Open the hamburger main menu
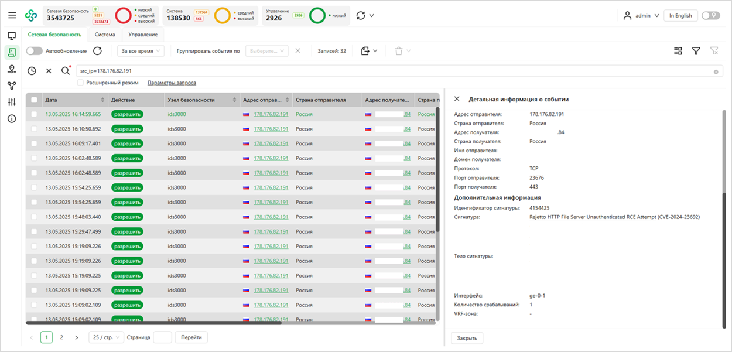This screenshot has height=352, width=732. click(x=12, y=15)
